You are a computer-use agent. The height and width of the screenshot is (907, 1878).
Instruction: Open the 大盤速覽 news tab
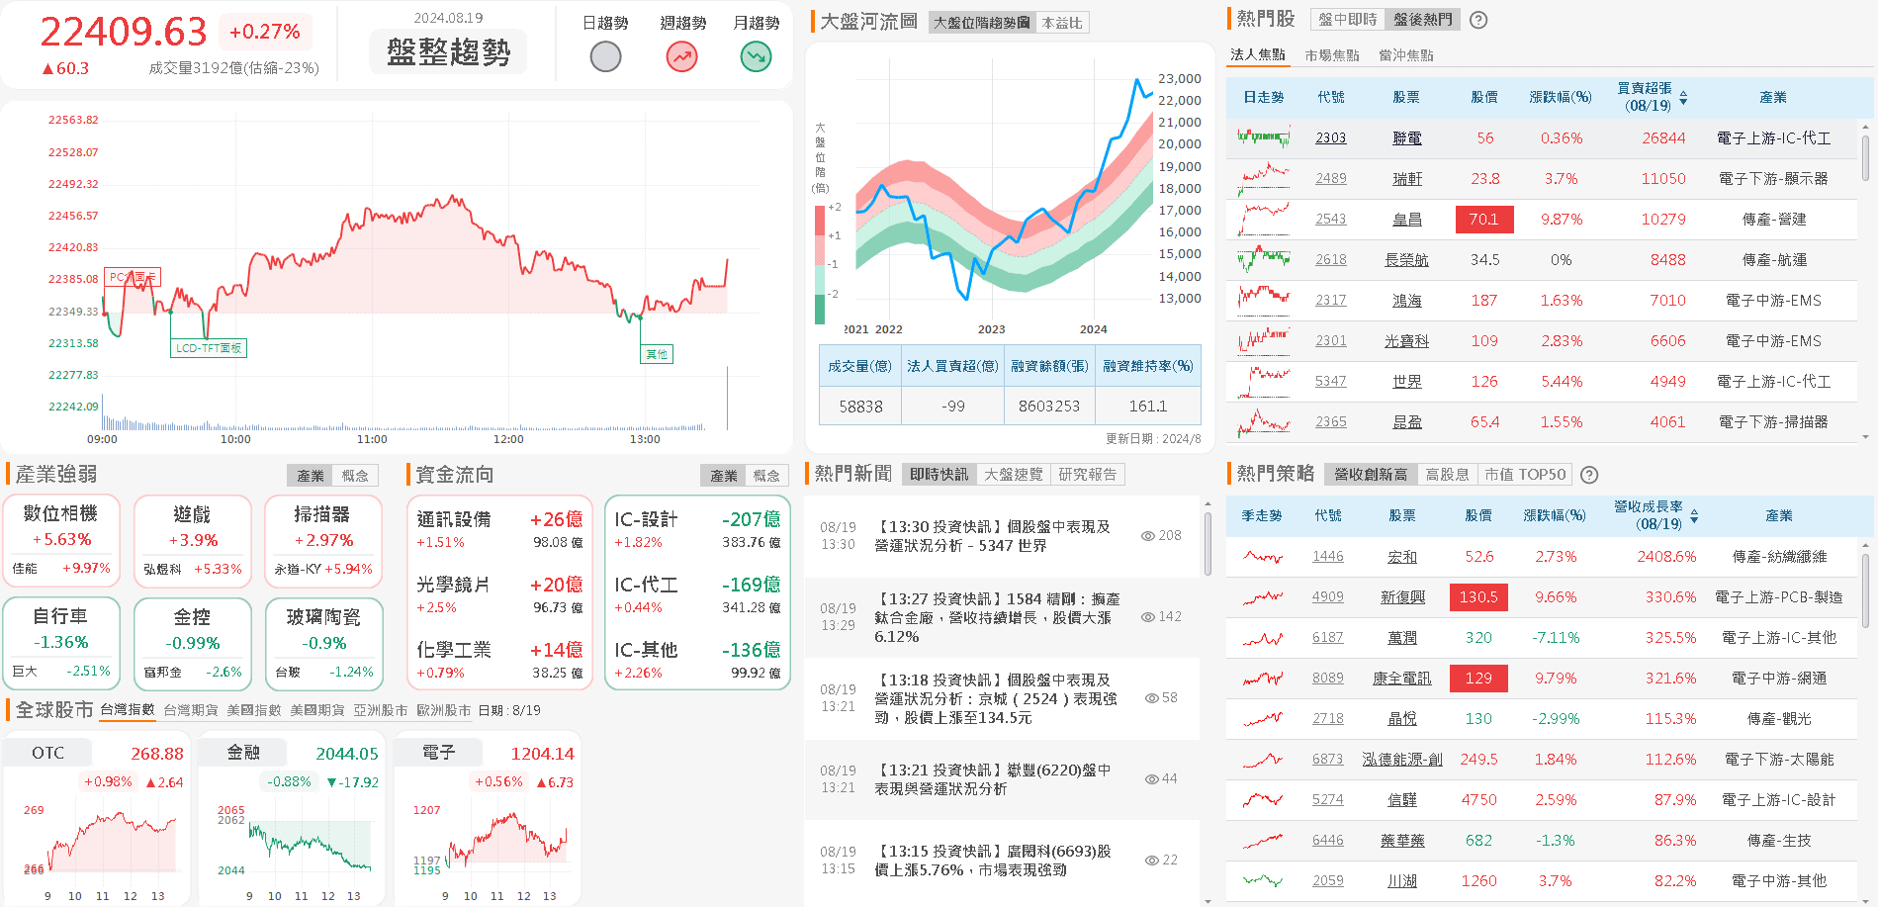[1014, 475]
